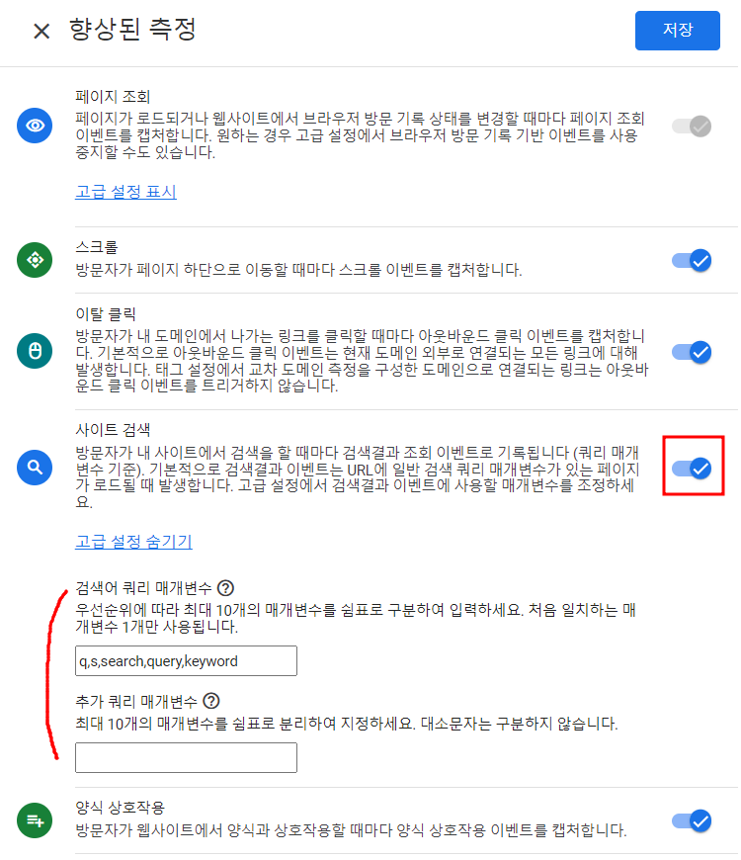Collapse with 고급 설정 숨기기 link
The image size is (741, 860).
[133, 542]
